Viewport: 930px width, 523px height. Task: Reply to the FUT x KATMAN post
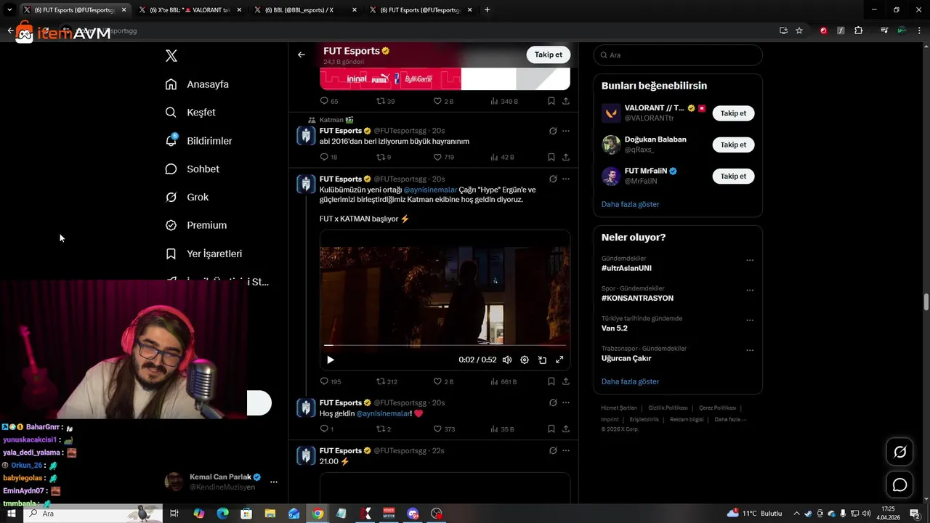(330, 381)
